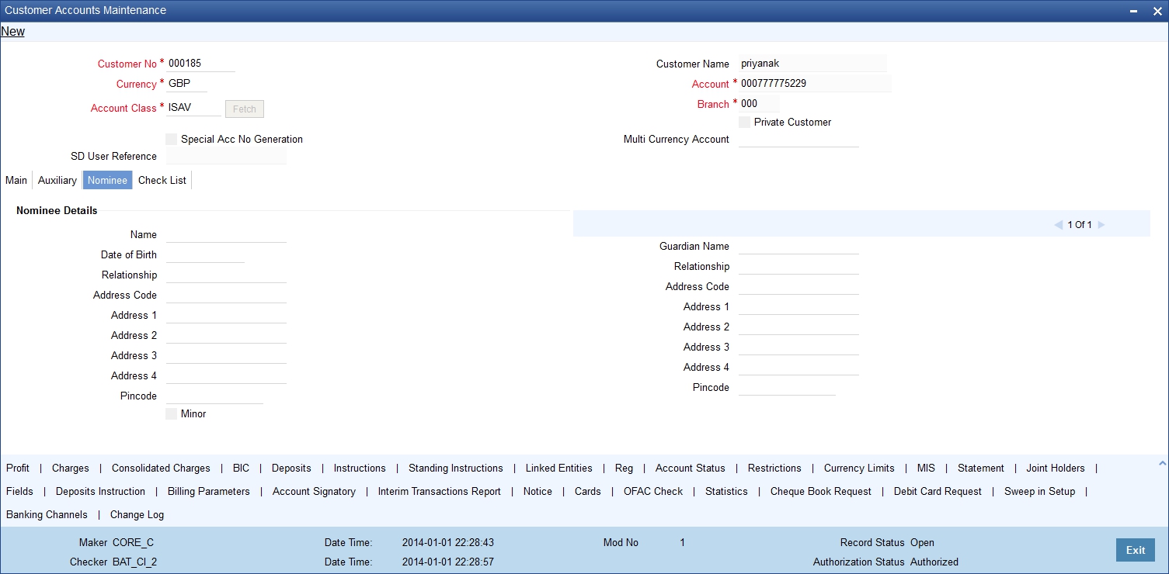Click the New menu link

coord(12,32)
